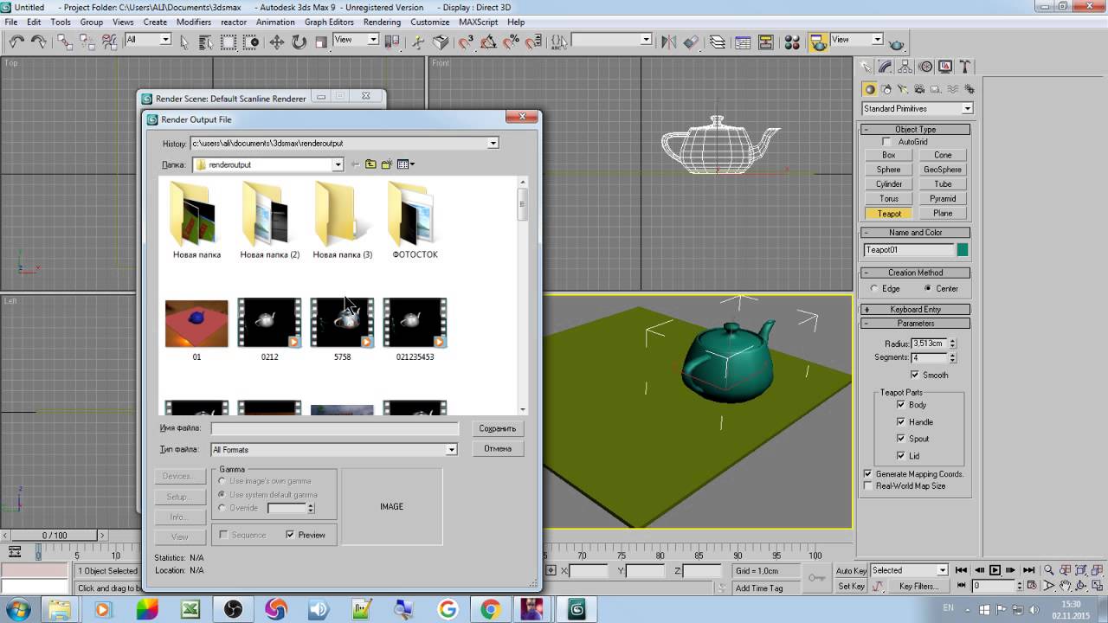Toggle the Lid teapot part checkbox

click(901, 455)
